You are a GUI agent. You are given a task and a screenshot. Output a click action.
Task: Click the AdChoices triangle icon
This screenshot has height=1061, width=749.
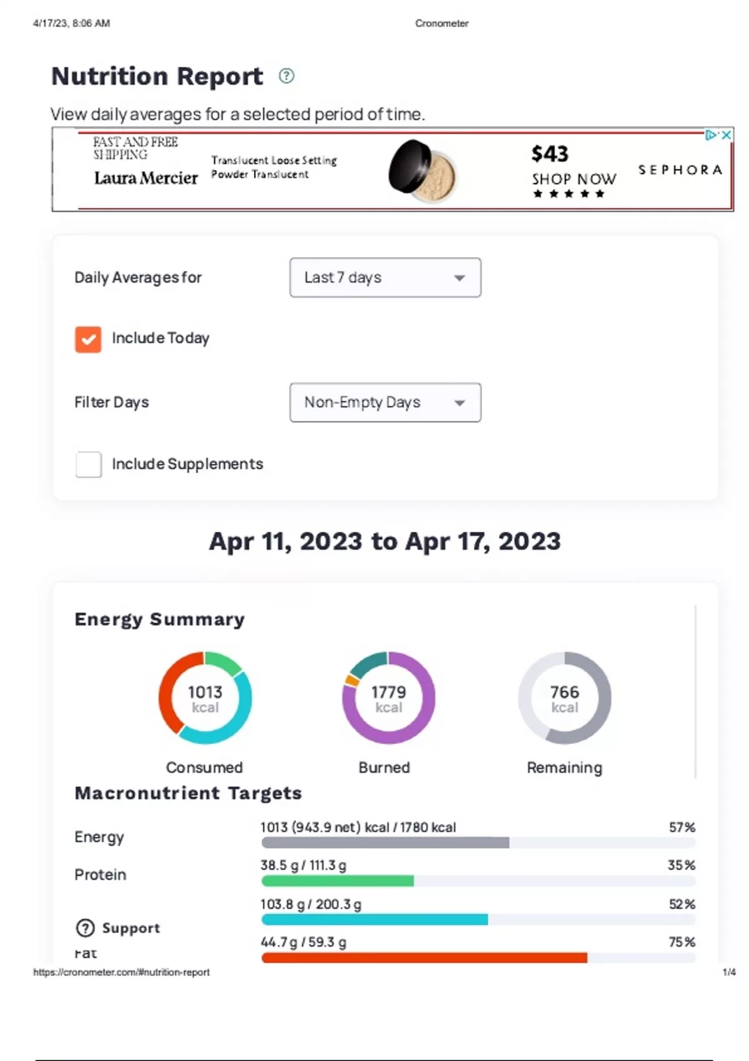coord(711,135)
